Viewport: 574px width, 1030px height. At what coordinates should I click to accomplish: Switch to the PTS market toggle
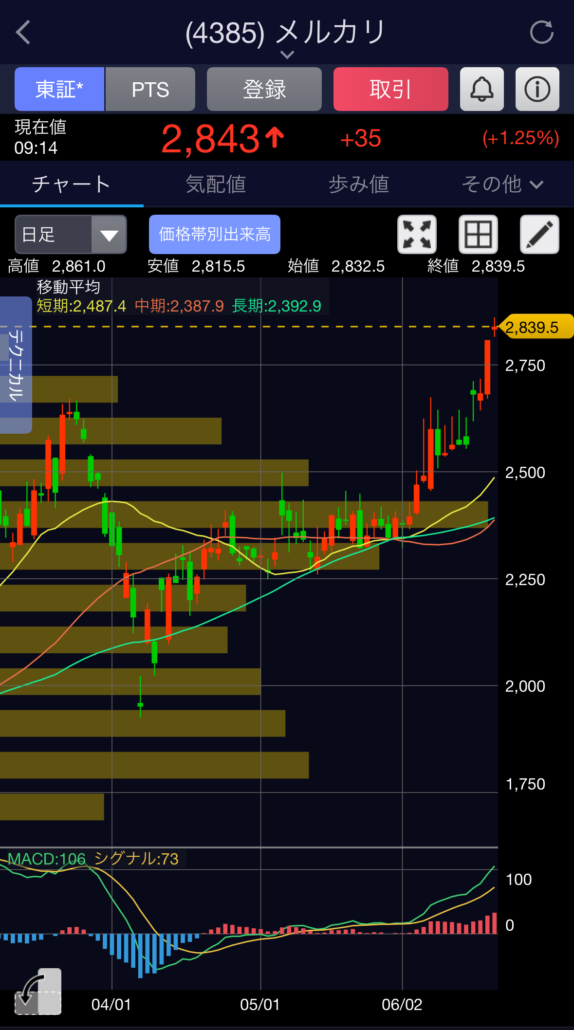[150, 89]
